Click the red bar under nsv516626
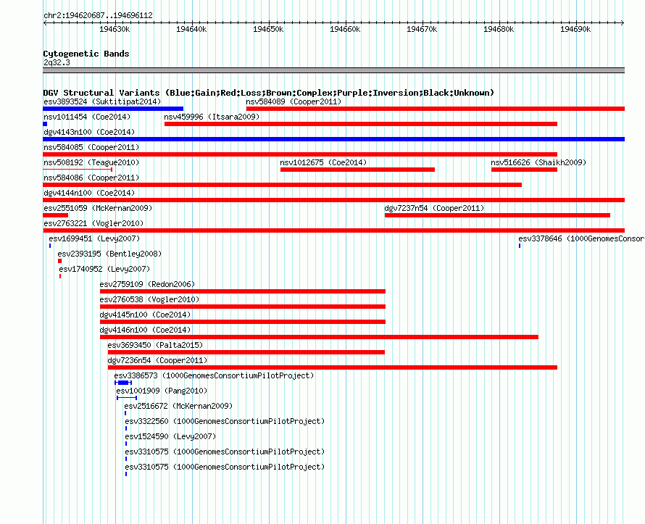This screenshot has height=524, width=645. click(524, 170)
